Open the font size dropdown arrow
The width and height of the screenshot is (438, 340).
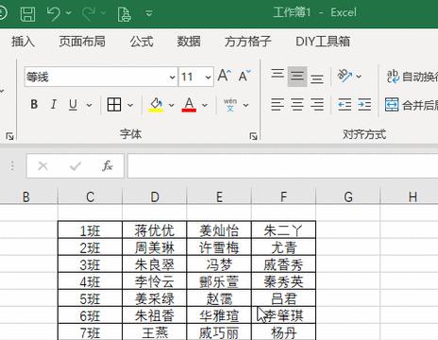pyautogui.click(x=208, y=76)
